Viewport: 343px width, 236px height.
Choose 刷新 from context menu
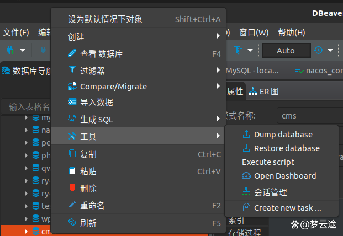tap(138, 223)
